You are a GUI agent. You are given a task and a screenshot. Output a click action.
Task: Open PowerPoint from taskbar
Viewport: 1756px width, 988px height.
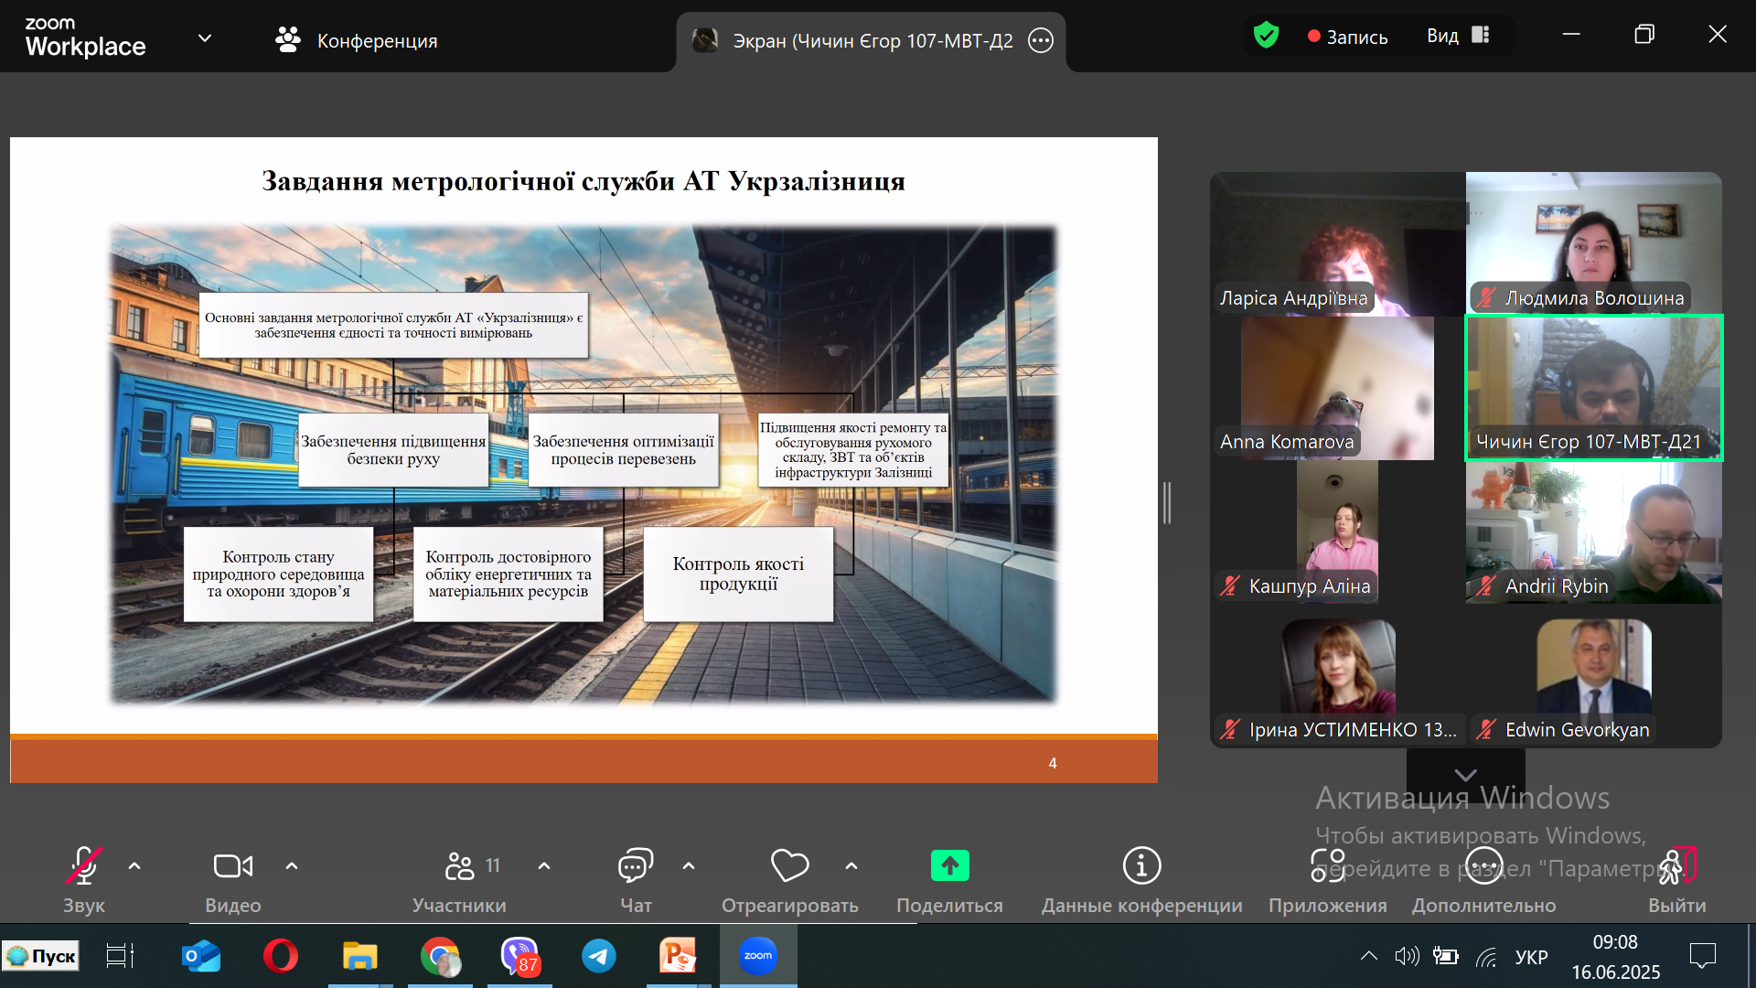[679, 956]
